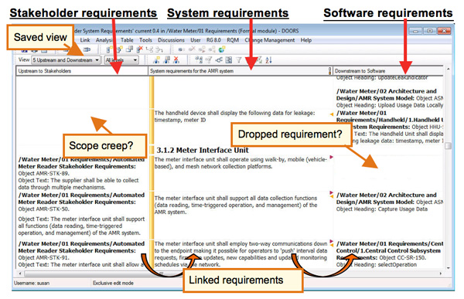This screenshot has width=464, height=299.
Task: Open the View dropdown showing 5 Upstream and Downstream
Action: tap(66, 60)
